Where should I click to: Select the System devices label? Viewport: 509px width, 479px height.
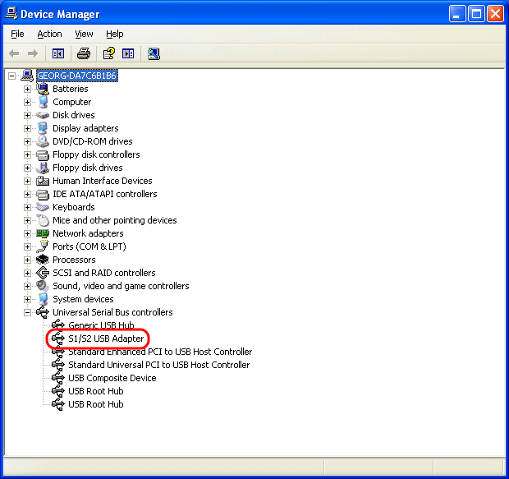(x=83, y=299)
